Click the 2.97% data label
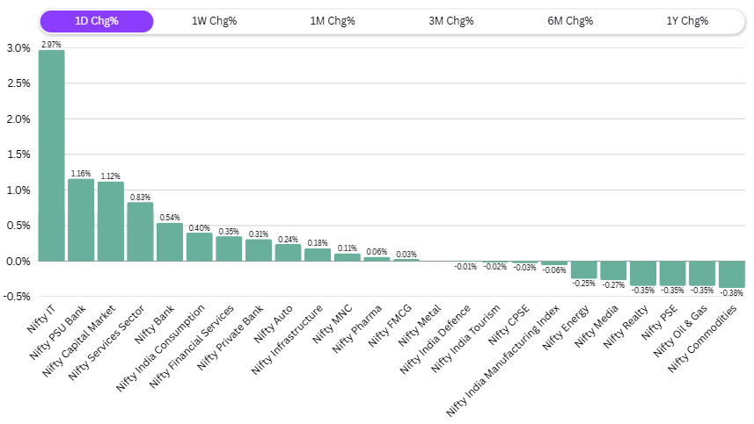Screen dimensions: 754x424 coord(52,44)
